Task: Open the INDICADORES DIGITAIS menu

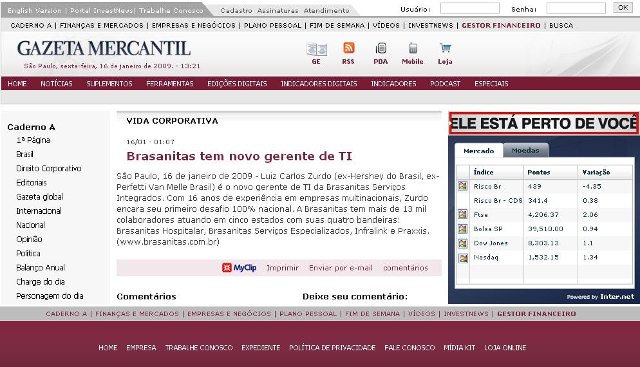Action: 319,84
